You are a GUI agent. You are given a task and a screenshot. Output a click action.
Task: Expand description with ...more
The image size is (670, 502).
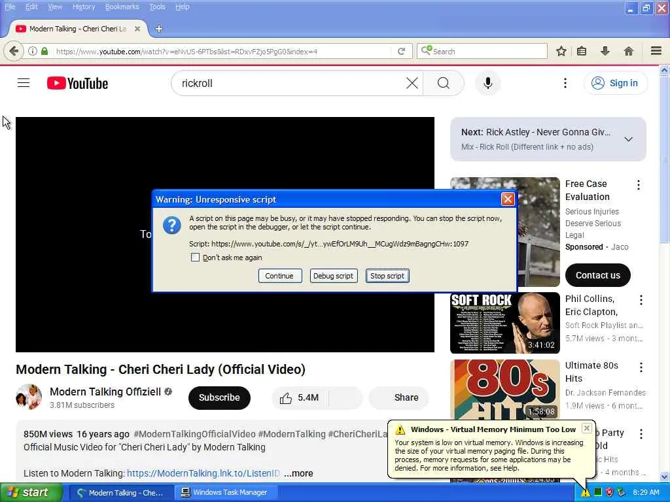tap(298, 473)
